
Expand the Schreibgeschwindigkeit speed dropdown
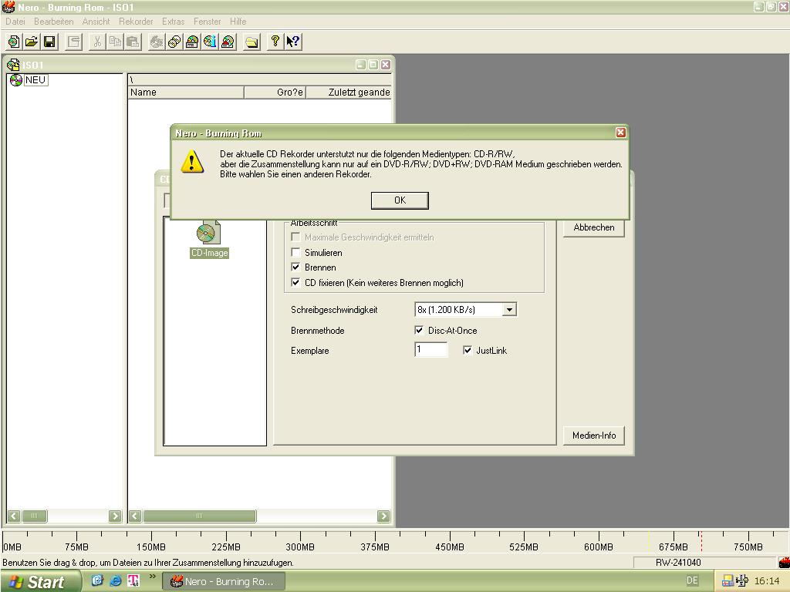coord(509,310)
